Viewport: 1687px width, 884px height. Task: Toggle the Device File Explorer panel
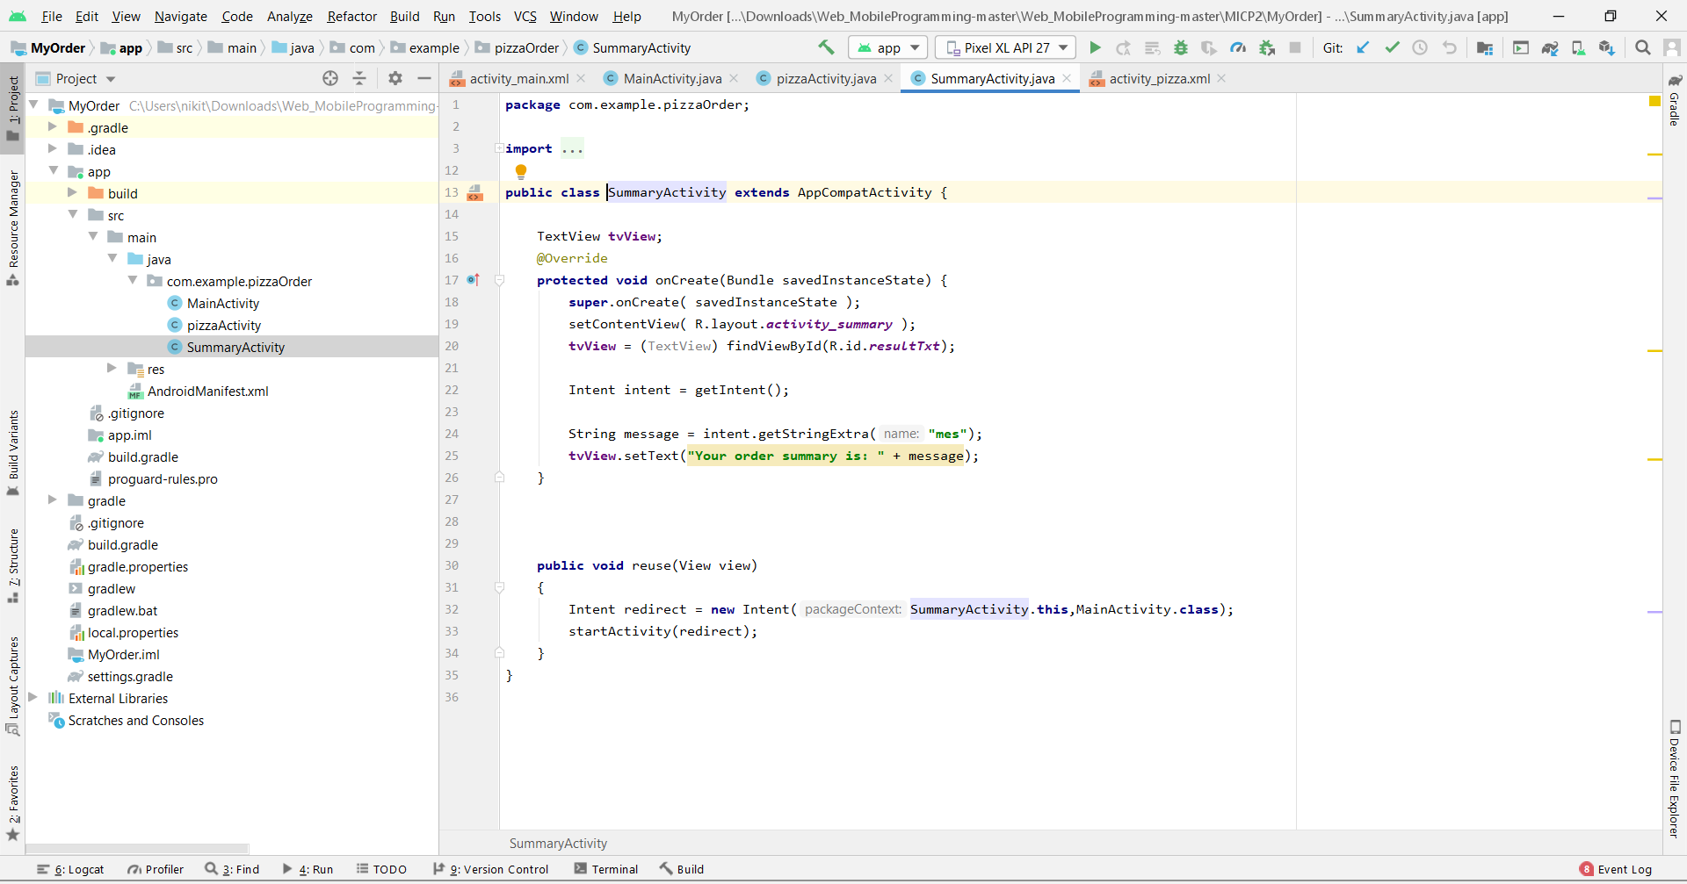coord(1675,779)
